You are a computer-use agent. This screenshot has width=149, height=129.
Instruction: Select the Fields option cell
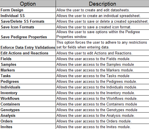pos(28,59)
